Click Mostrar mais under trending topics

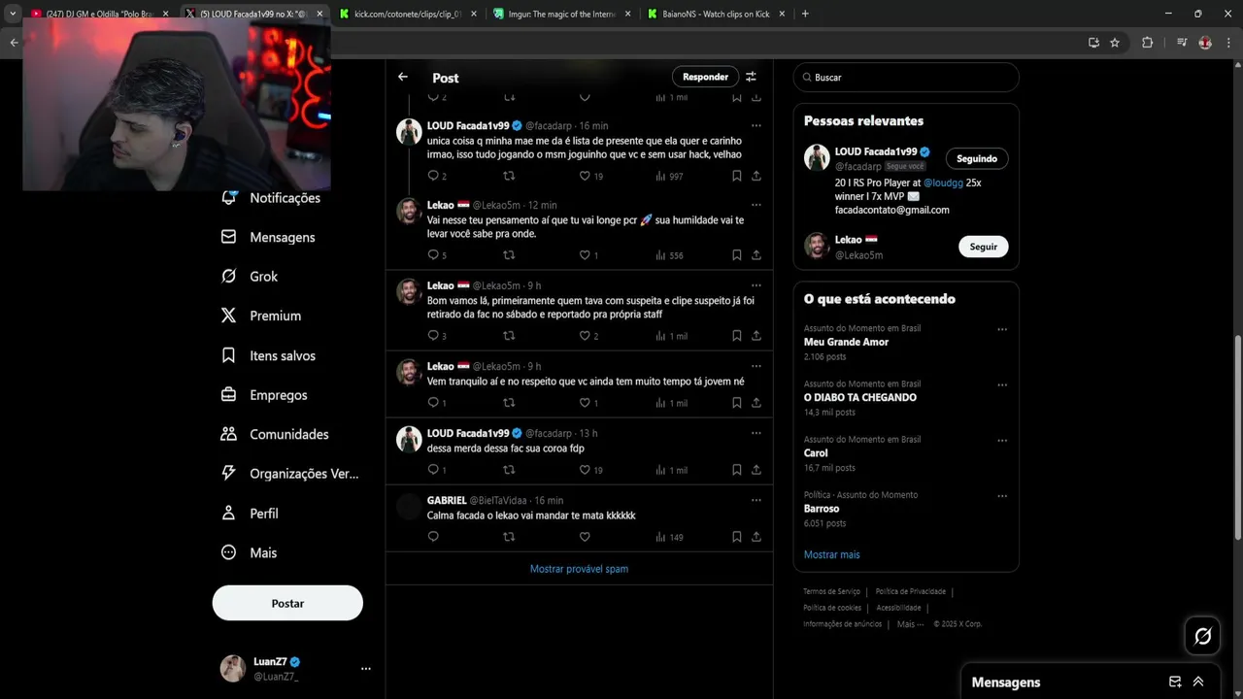[x=831, y=554]
